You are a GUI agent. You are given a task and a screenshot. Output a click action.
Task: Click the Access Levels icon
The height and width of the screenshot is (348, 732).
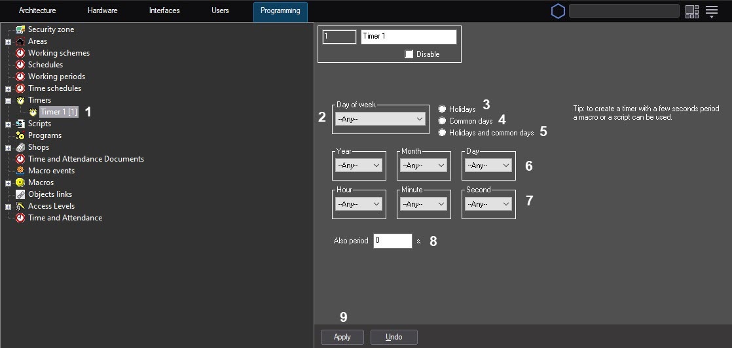(x=20, y=206)
